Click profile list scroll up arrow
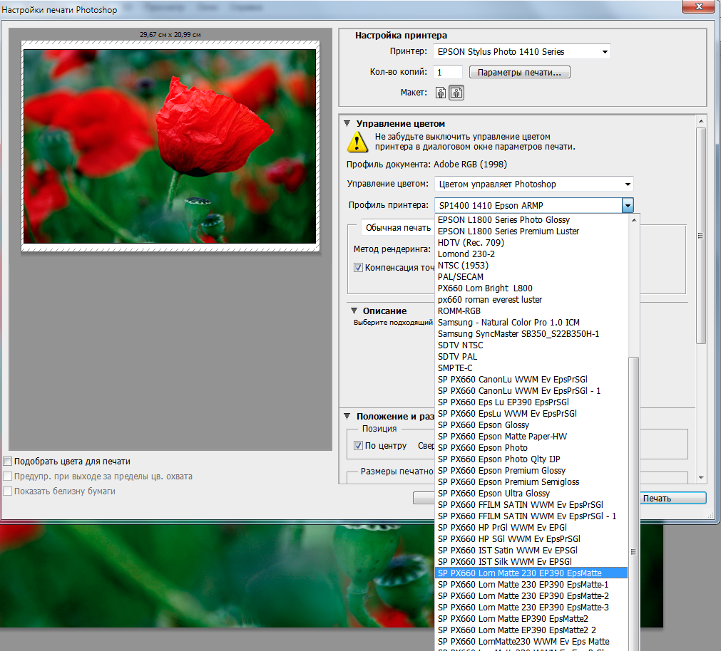The width and height of the screenshot is (721, 651). [634, 220]
